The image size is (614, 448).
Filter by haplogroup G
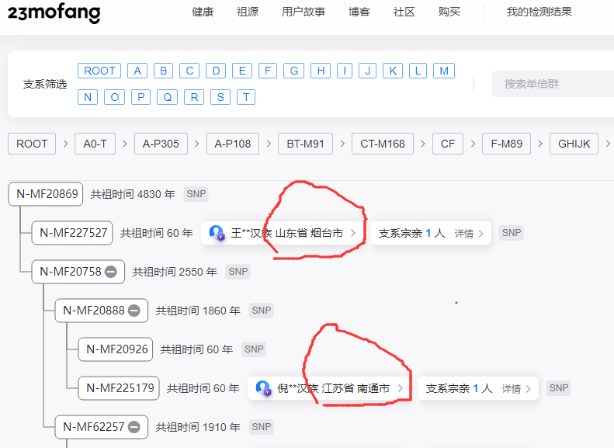(294, 71)
